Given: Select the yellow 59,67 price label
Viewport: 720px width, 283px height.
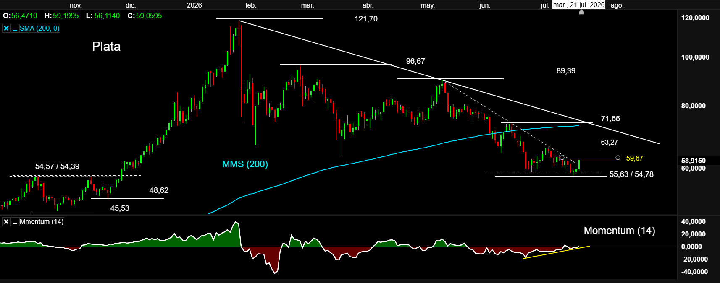Looking at the screenshot, I should (634, 158).
